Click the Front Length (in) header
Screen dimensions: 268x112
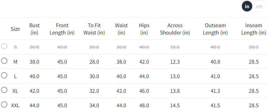click(62, 29)
